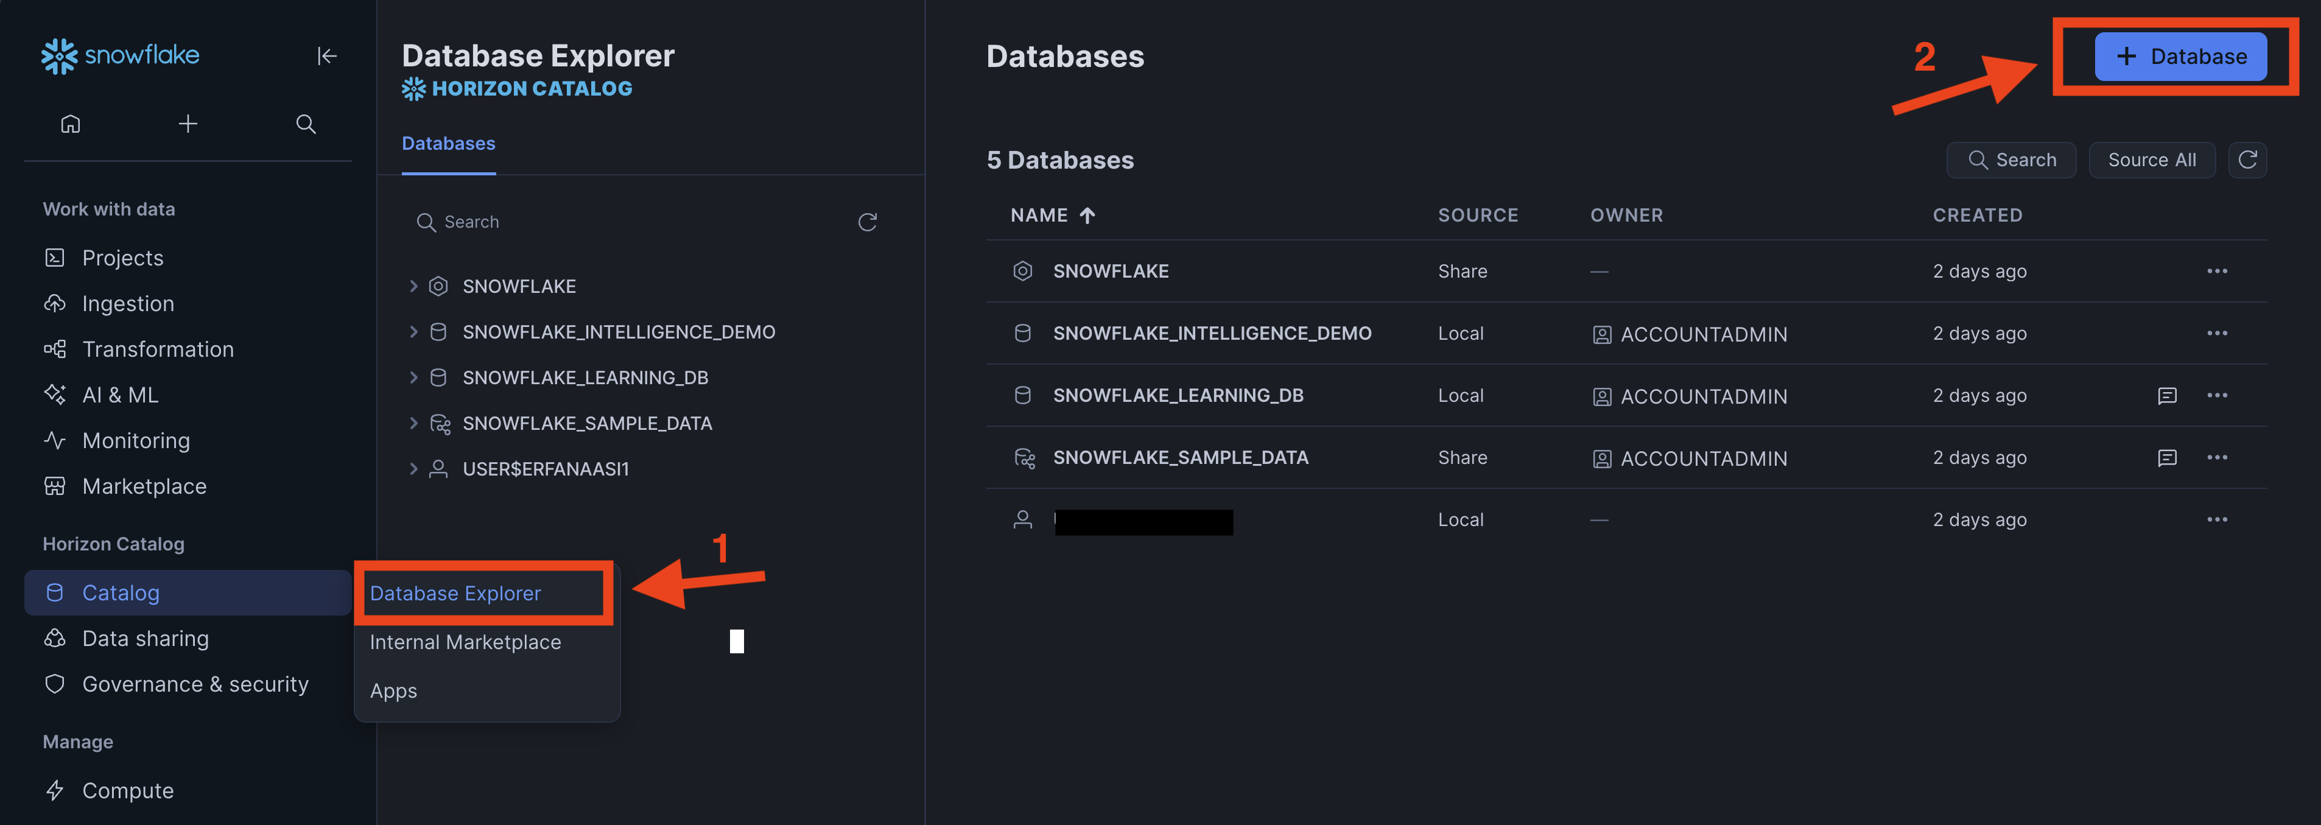Click the CREATED column header
The height and width of the screenshot is (825, 2321).
(1977, 216)
